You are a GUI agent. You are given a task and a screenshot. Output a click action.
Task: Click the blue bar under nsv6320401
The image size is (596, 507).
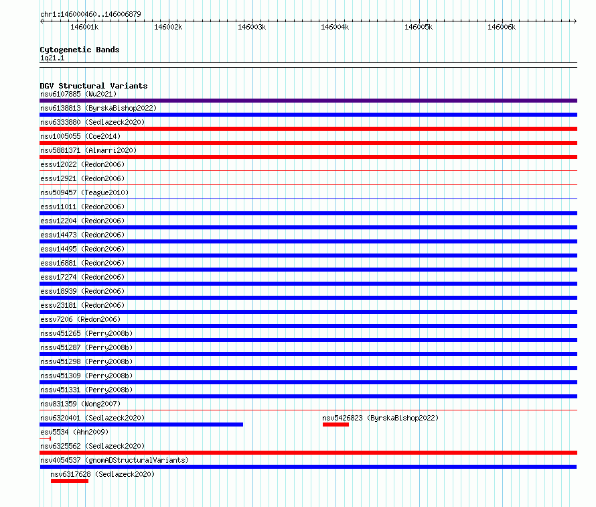(141, 425)
